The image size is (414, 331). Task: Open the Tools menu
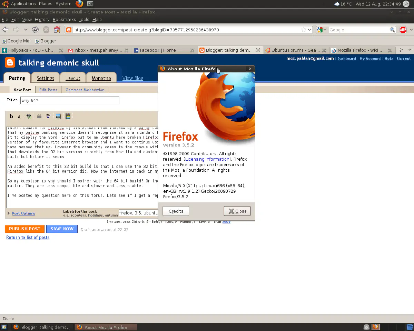click(x=84, y=20)
